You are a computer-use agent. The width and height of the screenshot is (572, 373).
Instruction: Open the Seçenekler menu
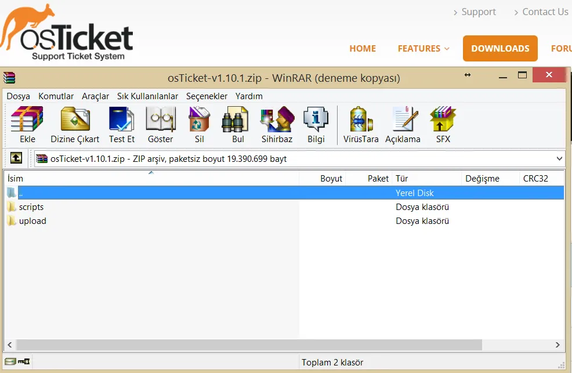pos(207,96)
